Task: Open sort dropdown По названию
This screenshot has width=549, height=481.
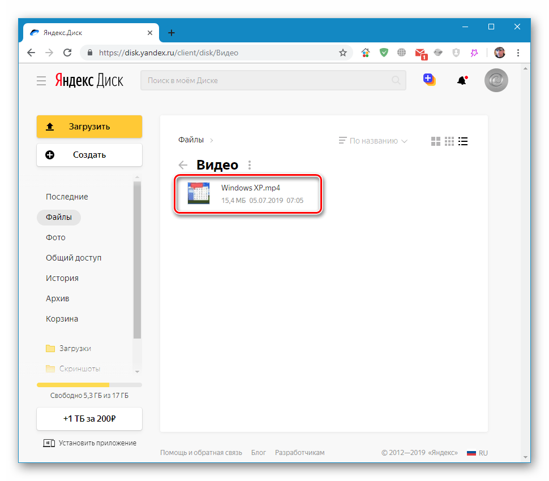Action: 373,141
